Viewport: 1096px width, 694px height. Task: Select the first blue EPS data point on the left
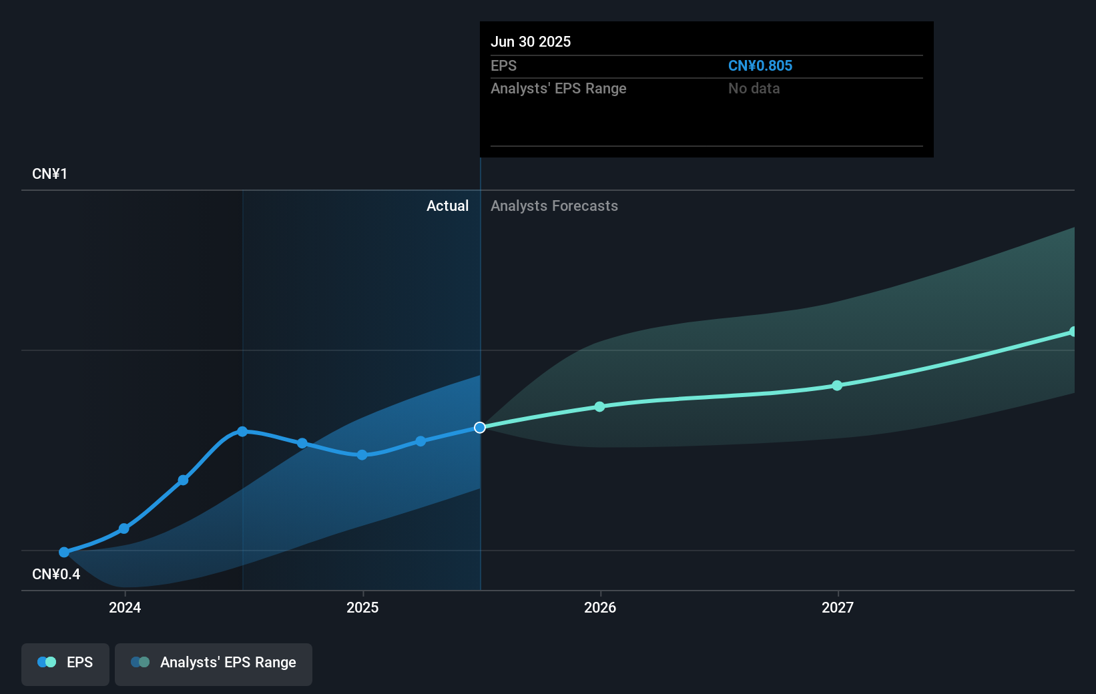pyautogui.click(x=63, y=553)
